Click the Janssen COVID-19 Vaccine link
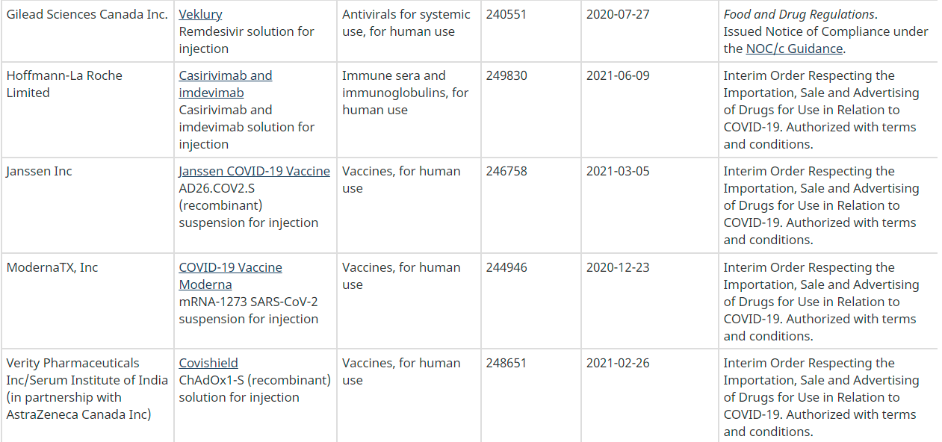This screenshot has height=442, width=942. tap(254, 171)
